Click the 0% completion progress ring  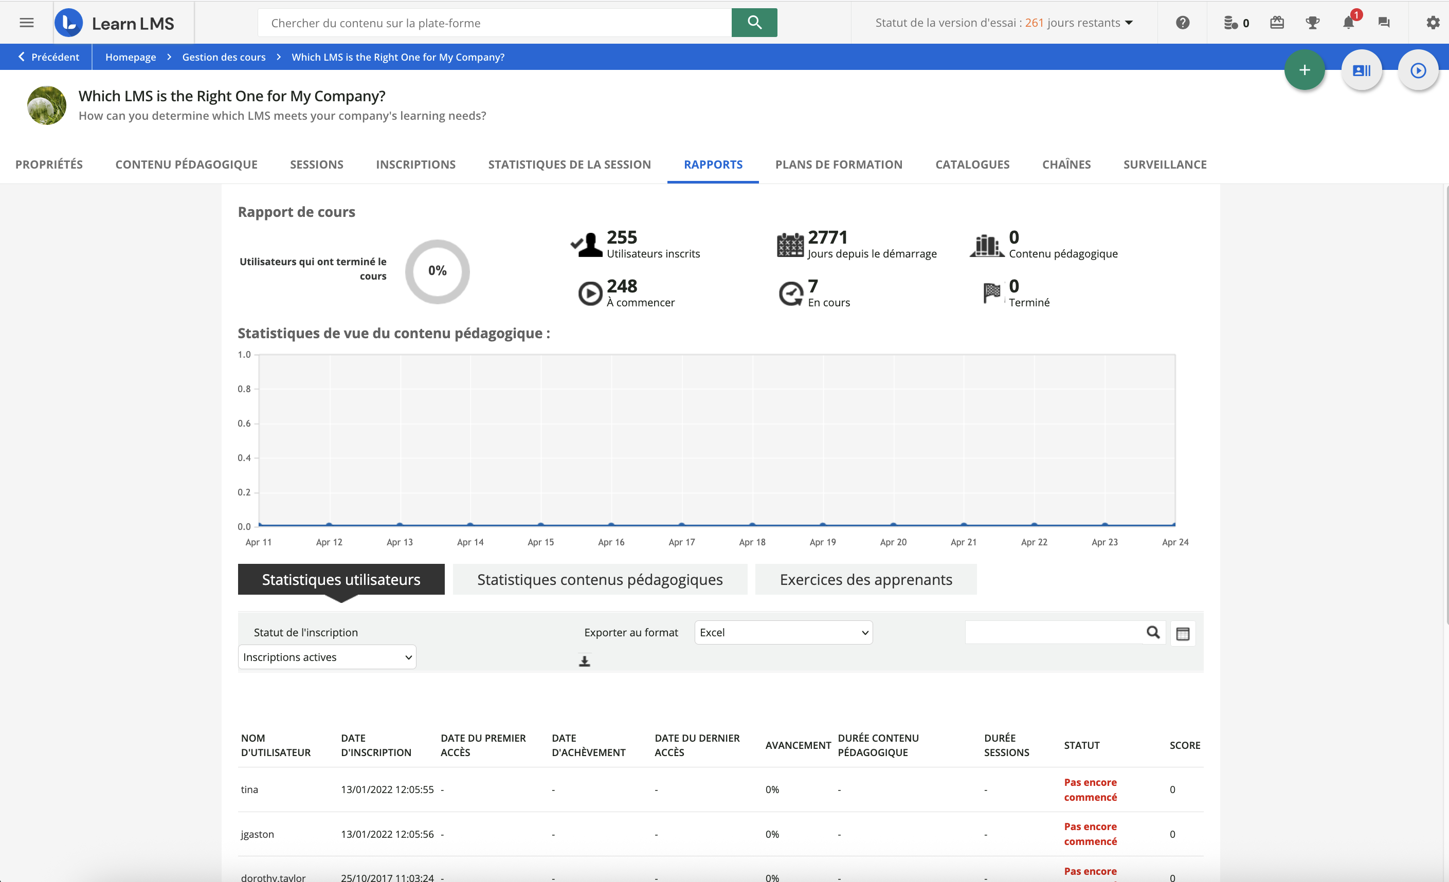(437, 271)
